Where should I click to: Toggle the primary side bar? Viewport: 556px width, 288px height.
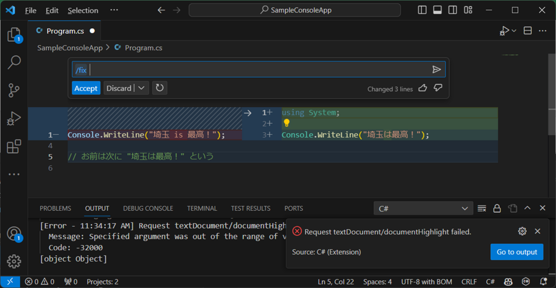click(x=422, y=10)
